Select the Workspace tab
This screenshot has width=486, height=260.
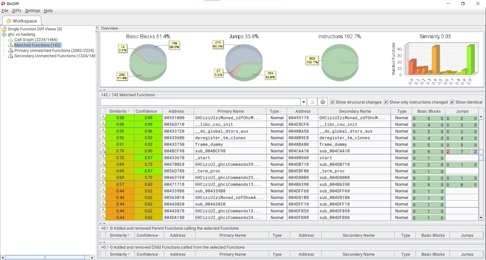coord(22,21)
